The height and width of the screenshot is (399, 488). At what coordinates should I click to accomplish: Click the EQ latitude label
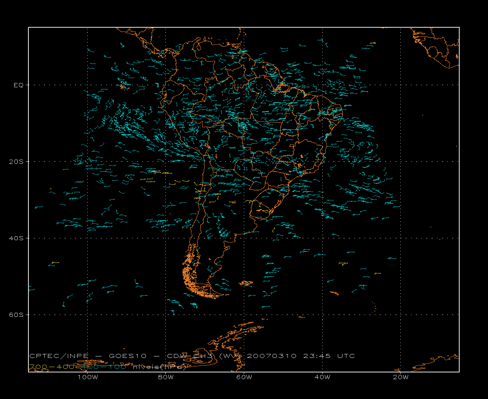pos(18,85)
